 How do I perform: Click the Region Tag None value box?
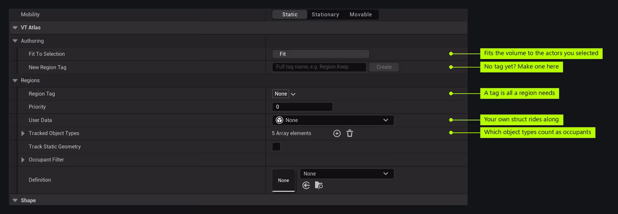point(281,94)
